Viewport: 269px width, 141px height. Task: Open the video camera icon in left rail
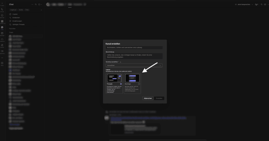[x=2, y=51]
